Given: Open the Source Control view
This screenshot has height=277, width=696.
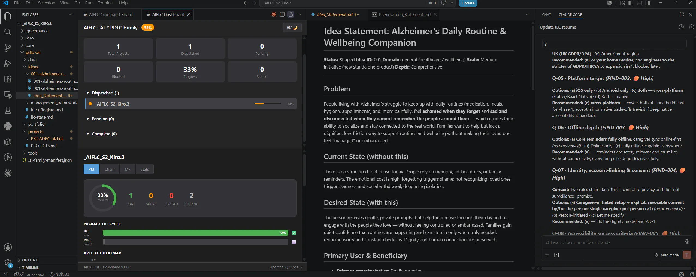Looking at the screenshot, I should click(x=8, y=48).
